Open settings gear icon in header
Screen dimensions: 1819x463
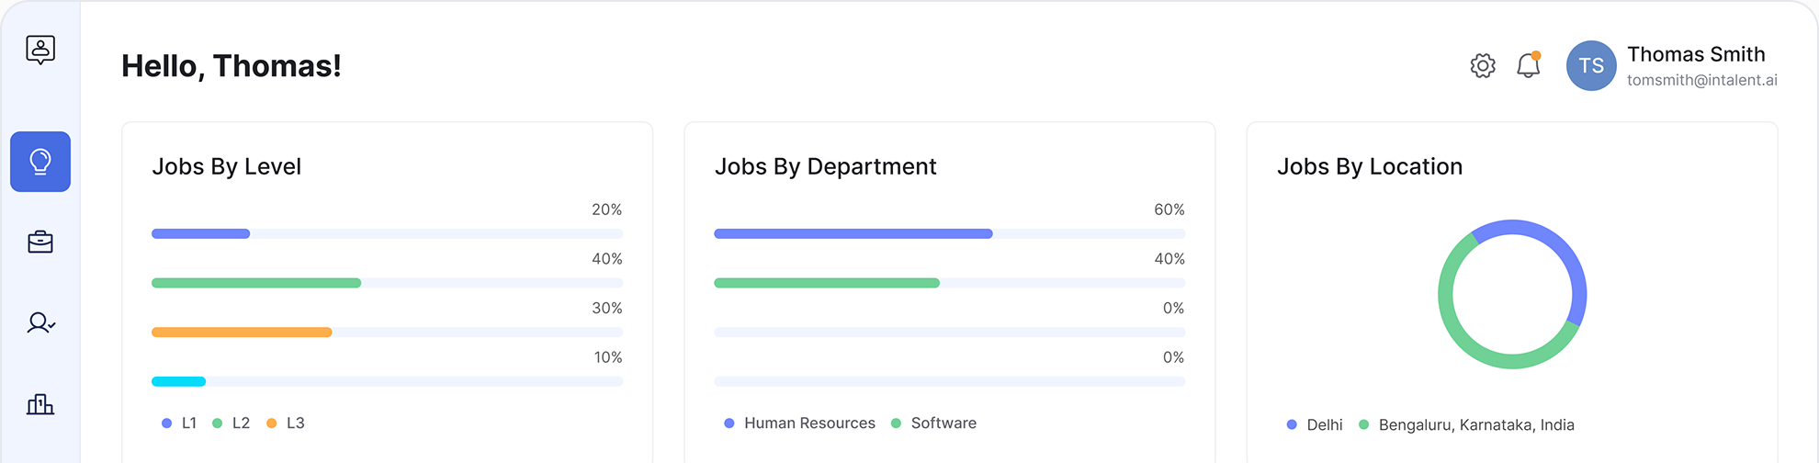pos(1483,65)
